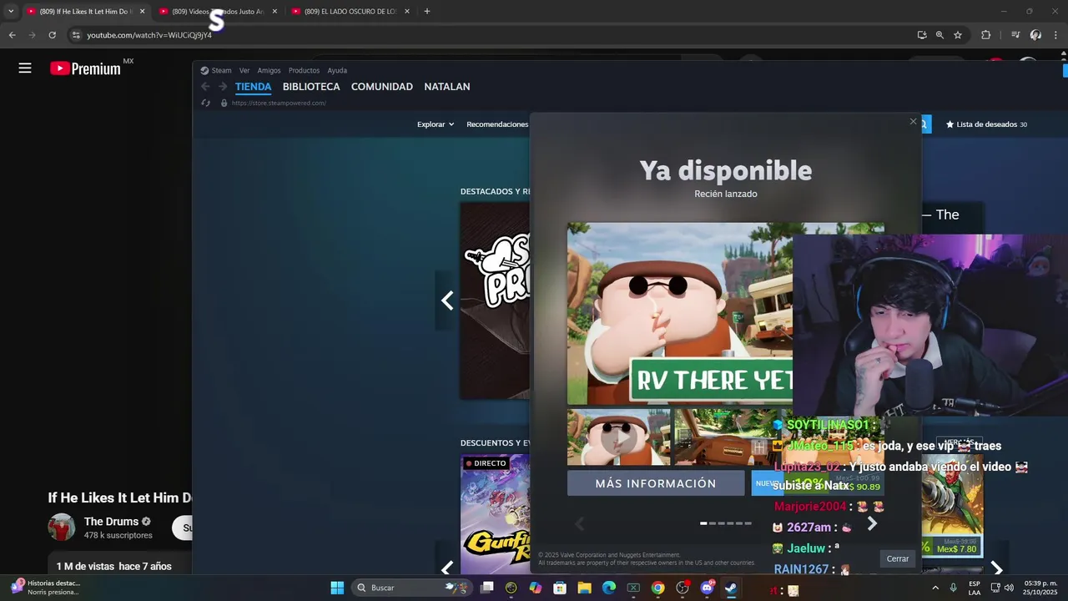Open a new Chrome tab
This screenshot has height=601, width=1068.
point(427,12)
